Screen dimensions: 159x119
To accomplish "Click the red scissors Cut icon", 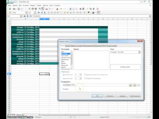I will point(47,9).
